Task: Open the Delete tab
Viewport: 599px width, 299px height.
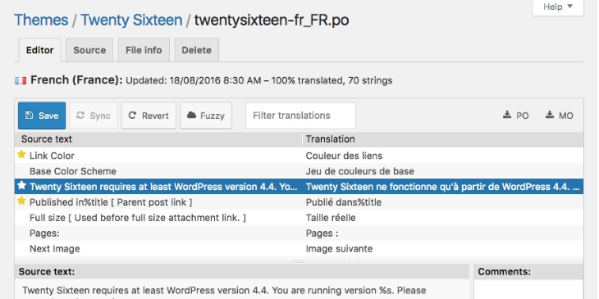Action: pos(196,50)
